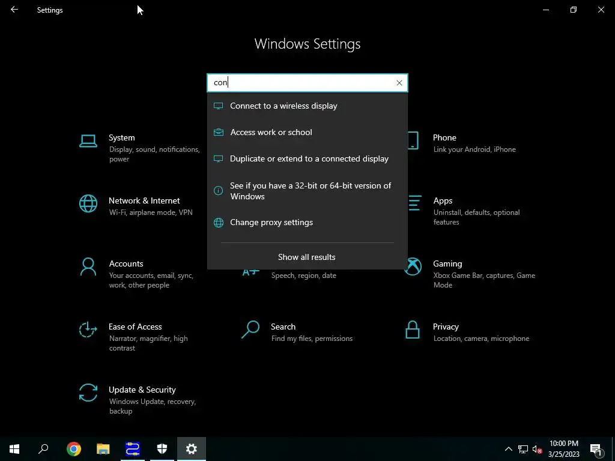Viewport: 615px width, 461px height.
Task: Open Accounts settings title
Action: point(126,264)
